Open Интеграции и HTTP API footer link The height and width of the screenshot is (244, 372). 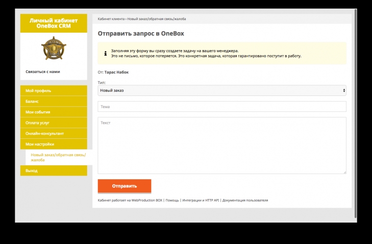[201, 201]
